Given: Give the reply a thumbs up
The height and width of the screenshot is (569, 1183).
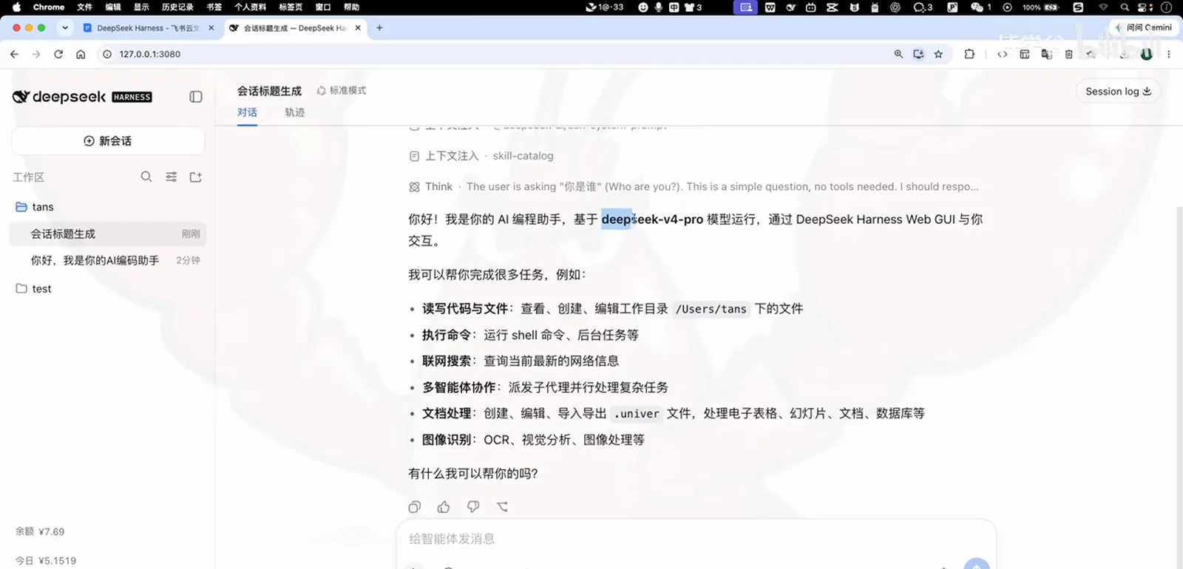Looking at the screenshot, I should (444, 507).
